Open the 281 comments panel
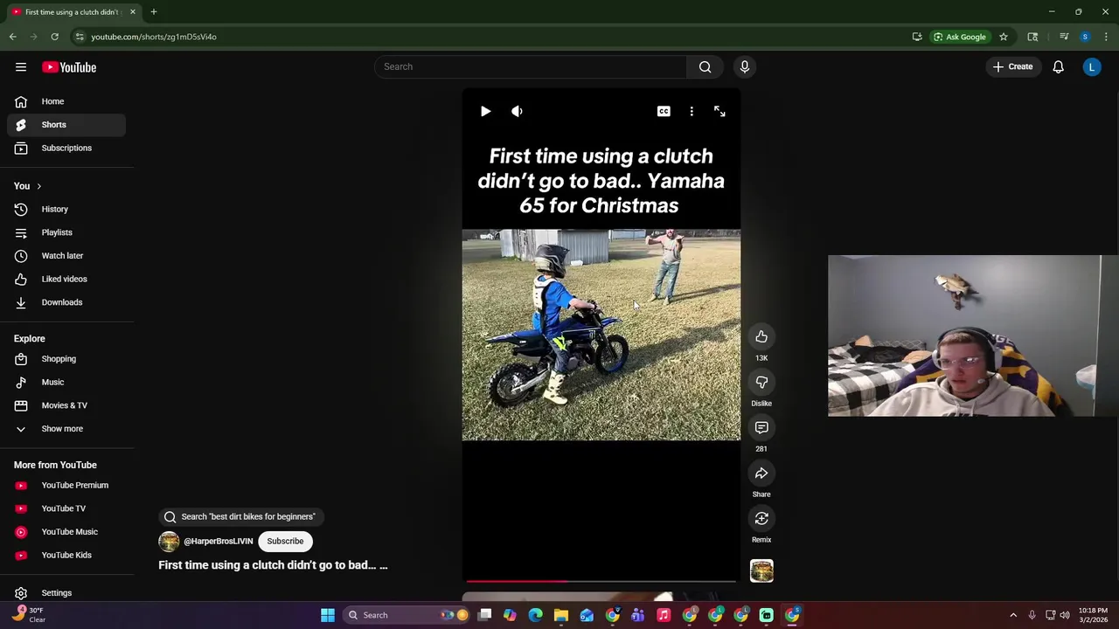Viewport: 1119px width, 629px height. [761, 427]
